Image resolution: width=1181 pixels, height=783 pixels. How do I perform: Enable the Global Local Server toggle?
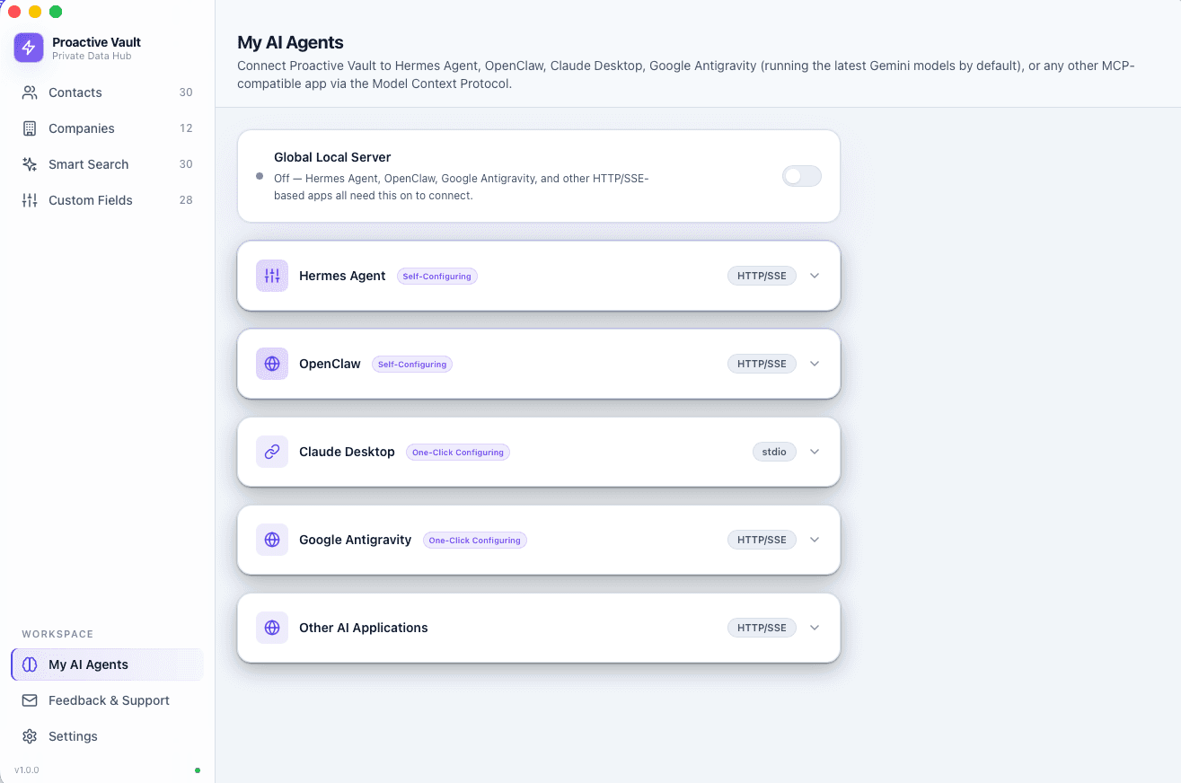point(802,176)
